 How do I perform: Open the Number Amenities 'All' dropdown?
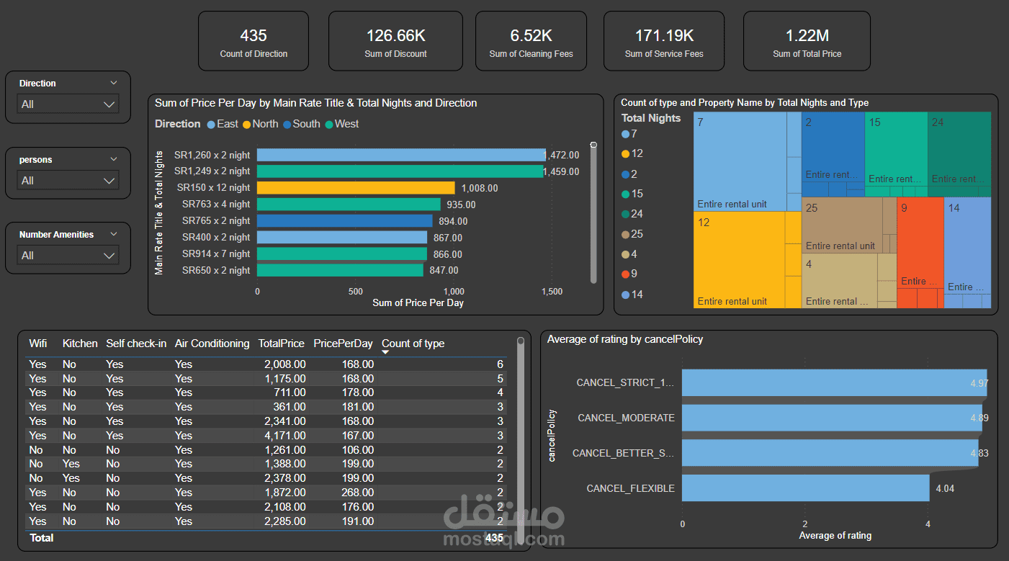68,256
